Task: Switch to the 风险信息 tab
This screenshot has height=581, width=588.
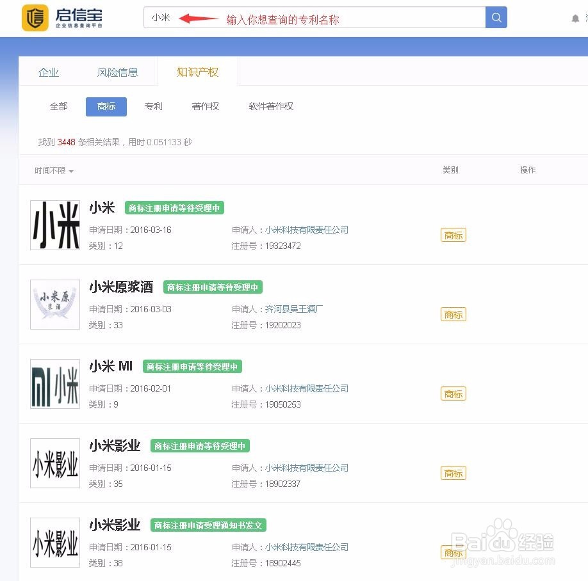Action: click(117, 72)
